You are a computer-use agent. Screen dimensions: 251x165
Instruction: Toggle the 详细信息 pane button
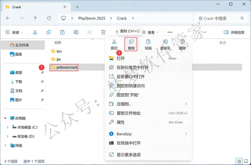234,32
